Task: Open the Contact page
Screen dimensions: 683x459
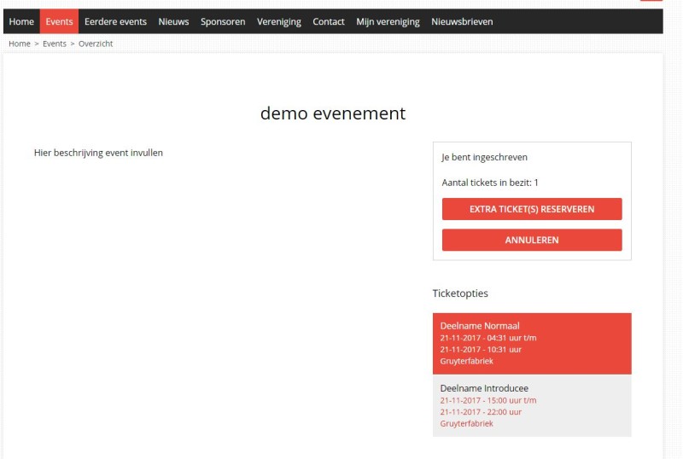Action: (329, 21)
